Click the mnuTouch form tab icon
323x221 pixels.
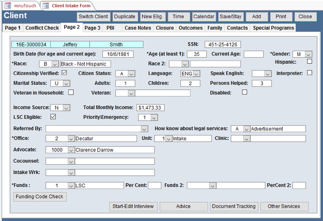(7, 6)
